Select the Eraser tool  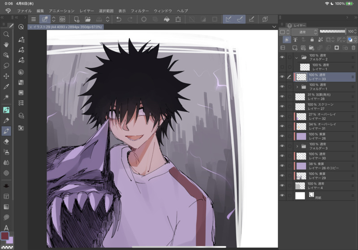pyautogui.click(x=6, y=142)
